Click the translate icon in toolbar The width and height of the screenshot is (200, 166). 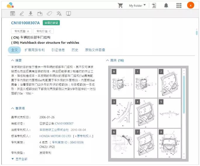[x=59, y=14]
